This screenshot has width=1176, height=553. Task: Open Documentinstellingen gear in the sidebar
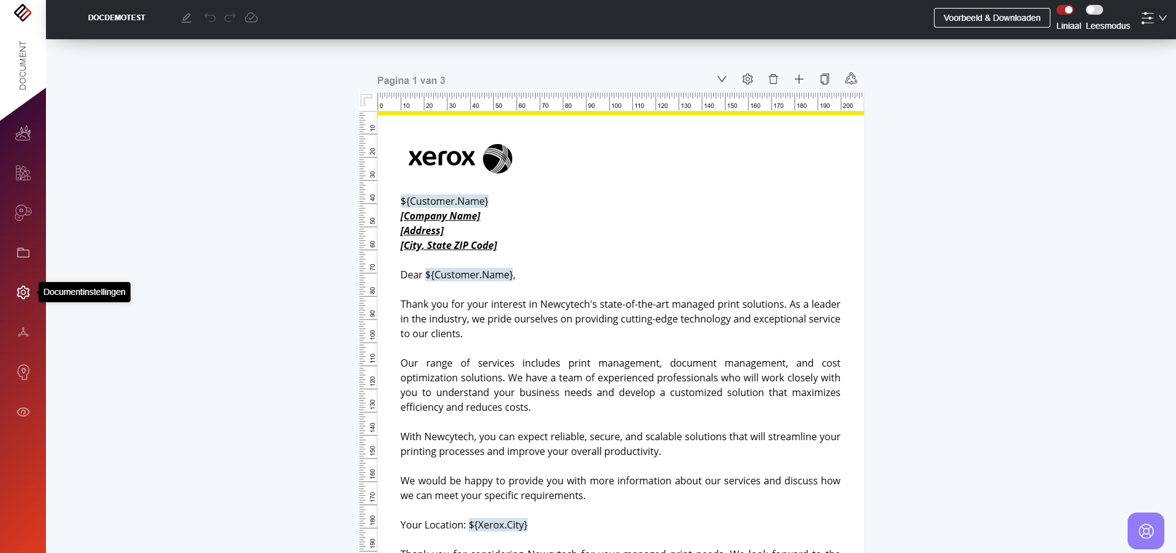[x=23, y=292]
